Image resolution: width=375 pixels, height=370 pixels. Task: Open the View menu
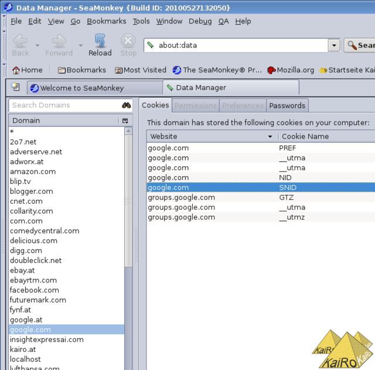[x=56, y=21]
